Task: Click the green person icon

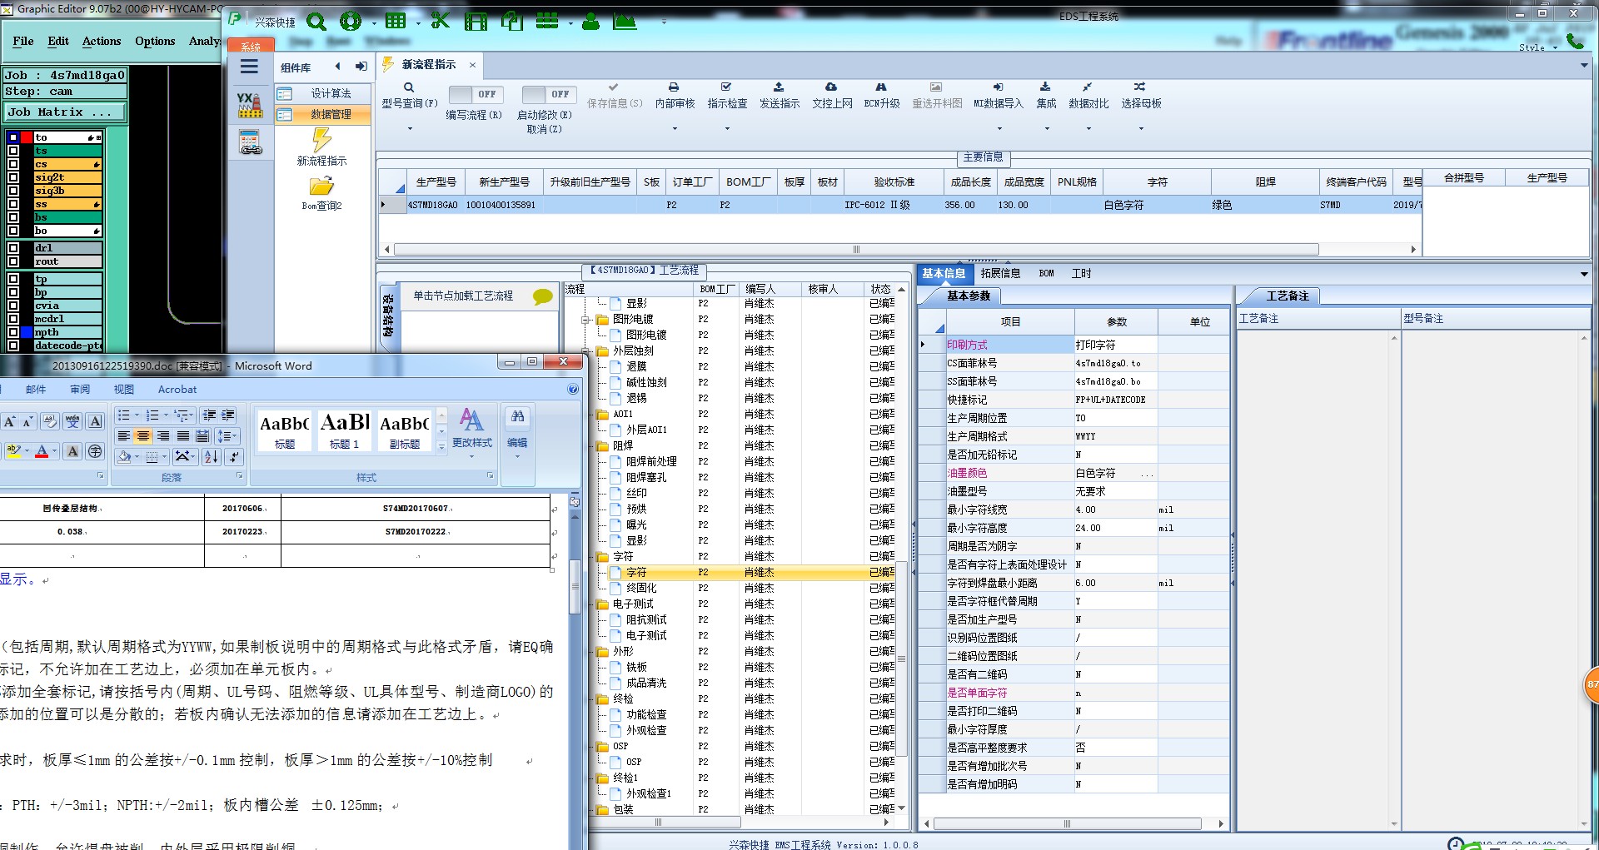Action: pos(590,22)
